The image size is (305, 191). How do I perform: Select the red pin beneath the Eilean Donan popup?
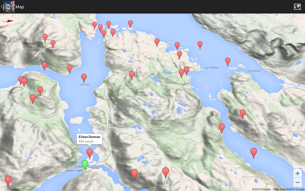(90, 154)
